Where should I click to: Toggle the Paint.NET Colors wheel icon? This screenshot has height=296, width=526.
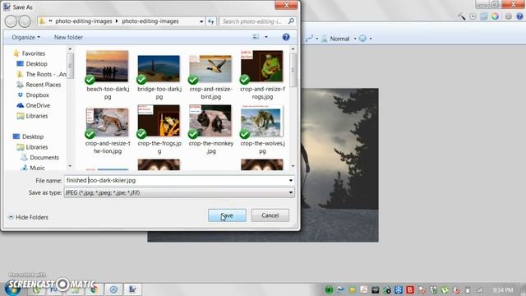(495, 16)
